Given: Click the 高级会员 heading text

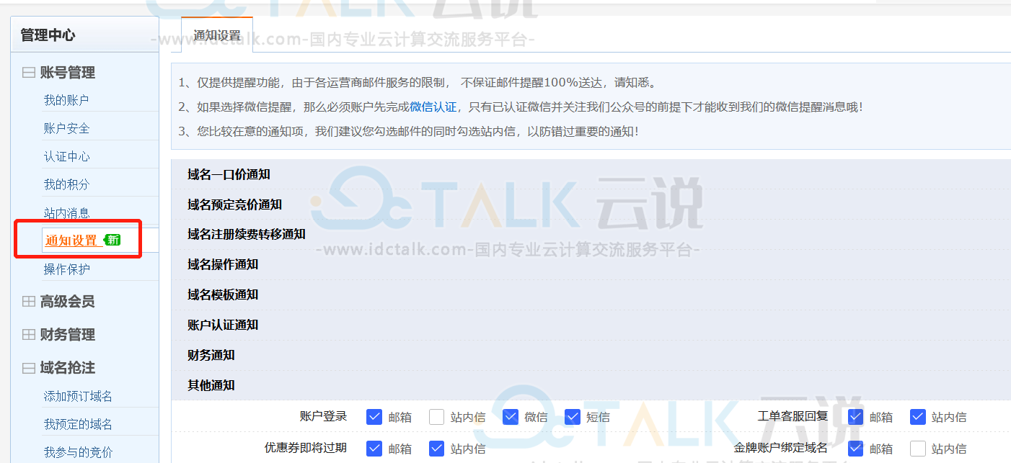Looking at the screenshot, I should click(68, 302).
